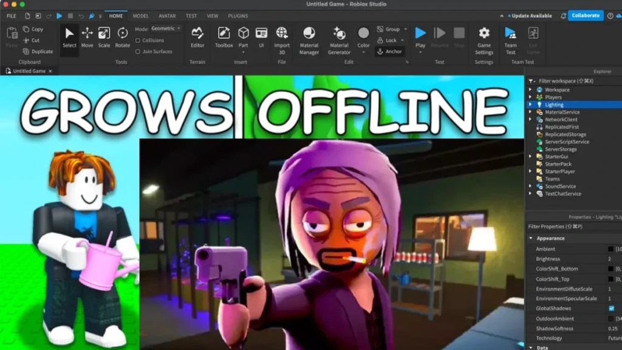This screenshot has height=350, width=622.
Task: Open the Group dropdown arrow
Action: click(x=405, y=29)
